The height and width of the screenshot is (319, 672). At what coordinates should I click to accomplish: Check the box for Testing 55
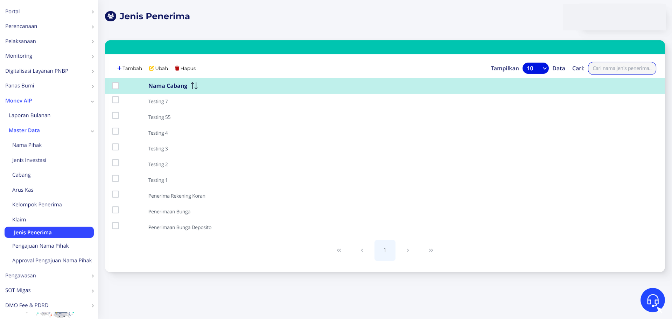tap(115, 115)
